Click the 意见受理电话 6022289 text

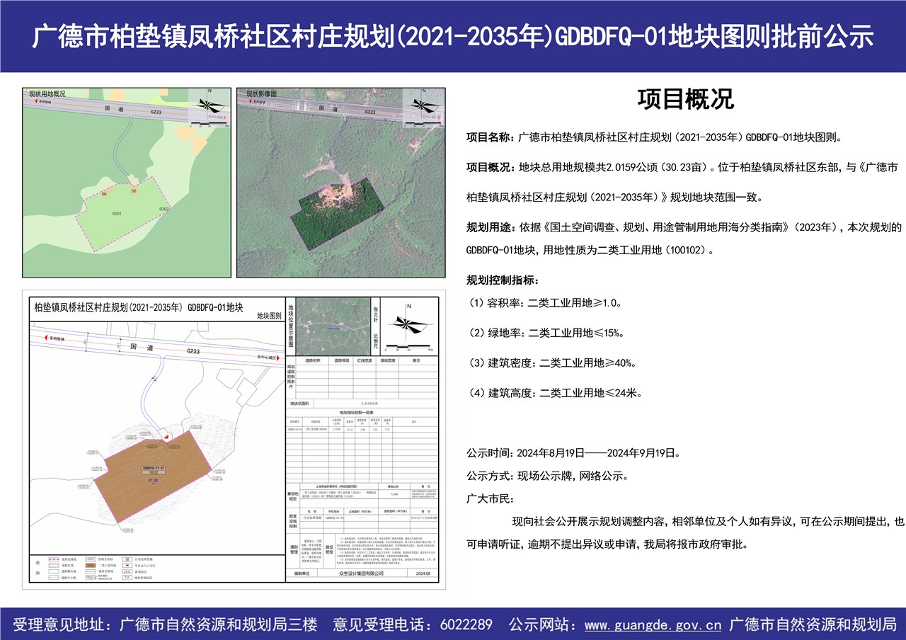point(412,625)
